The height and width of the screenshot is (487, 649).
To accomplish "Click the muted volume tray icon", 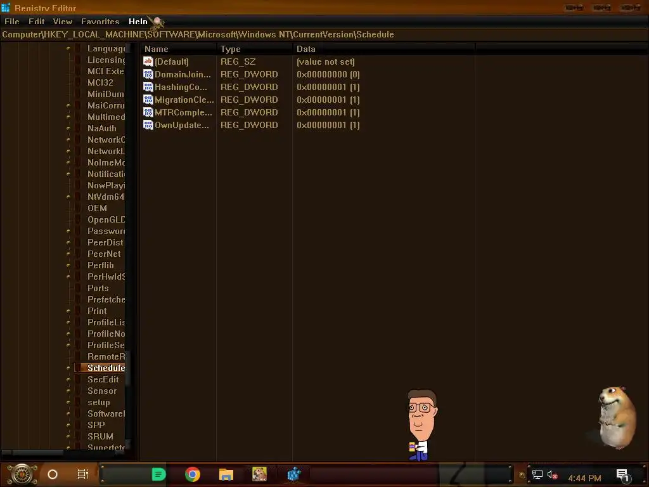I will 553,475.
